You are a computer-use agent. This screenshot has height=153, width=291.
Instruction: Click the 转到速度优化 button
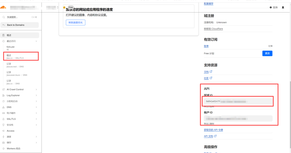(x=76, y=22)
